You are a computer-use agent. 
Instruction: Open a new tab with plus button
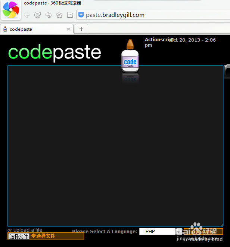pyautogui.click(x=81, y=29)
